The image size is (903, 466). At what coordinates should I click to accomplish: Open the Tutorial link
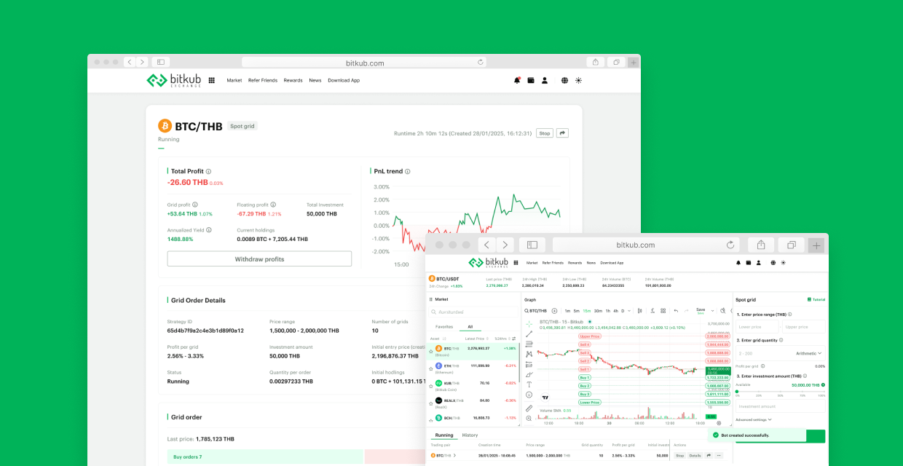tap(816, 299)
